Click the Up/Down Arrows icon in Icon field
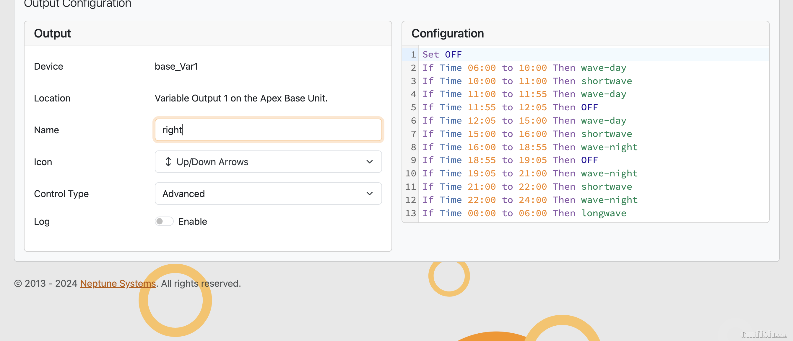This screenshot has height=341, width=793. pos(168,162)
